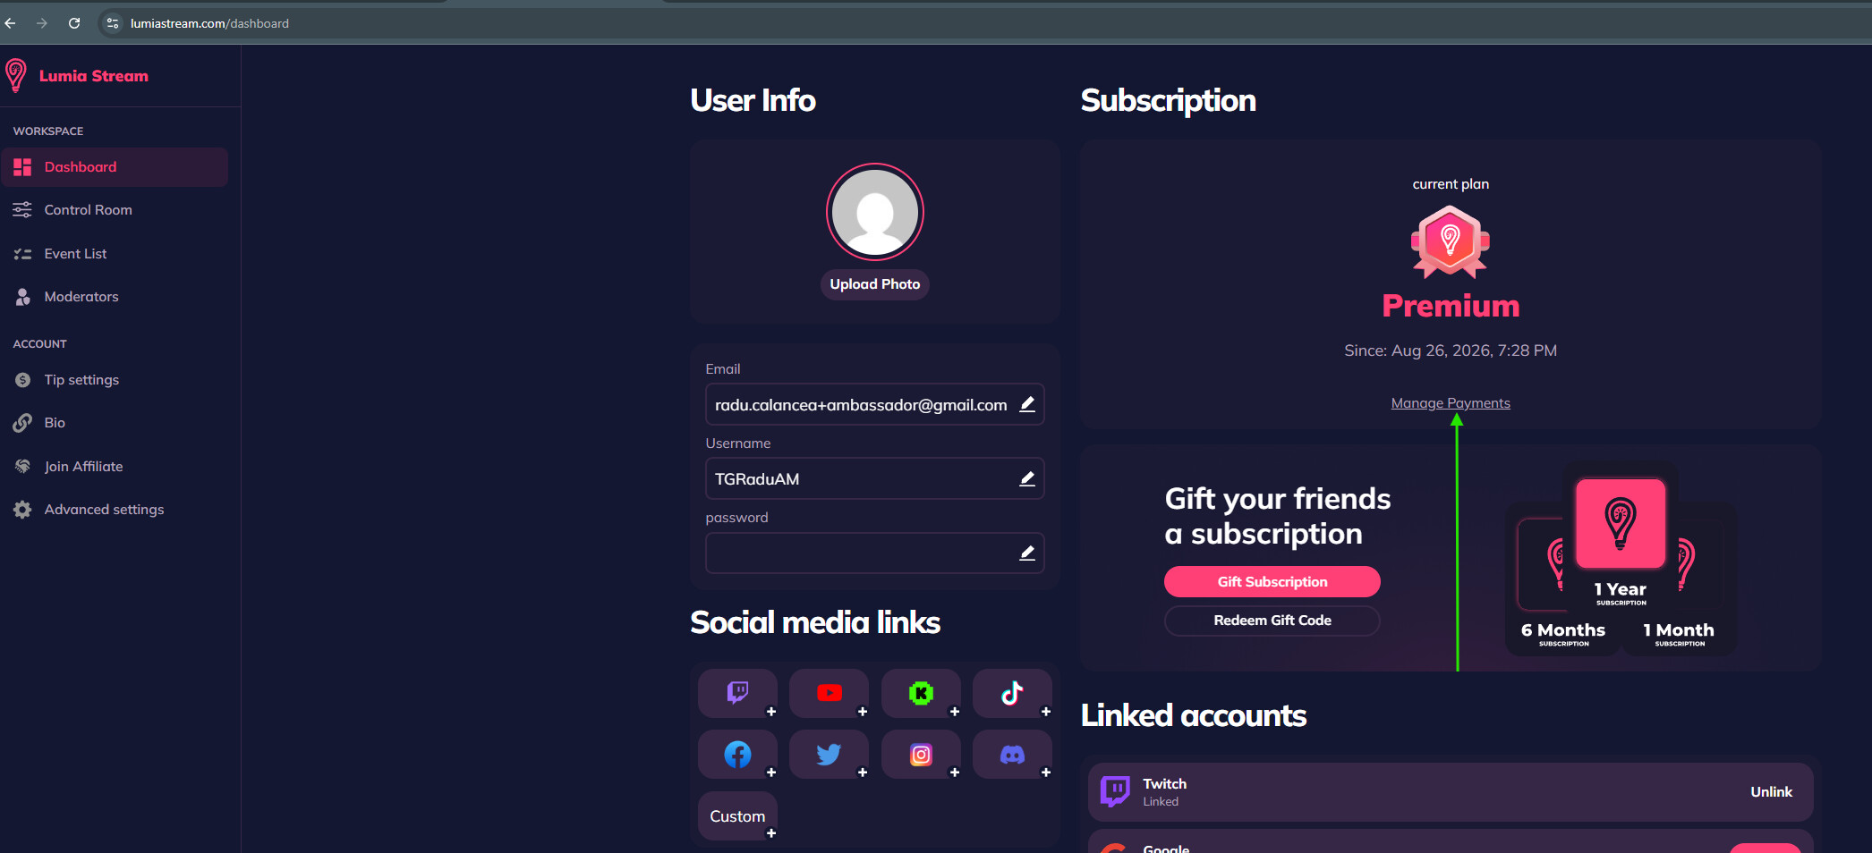Viewport: 1872px width, 853px height.
Task: Add an Instagram social media link
Action: [x=921, y=754]
